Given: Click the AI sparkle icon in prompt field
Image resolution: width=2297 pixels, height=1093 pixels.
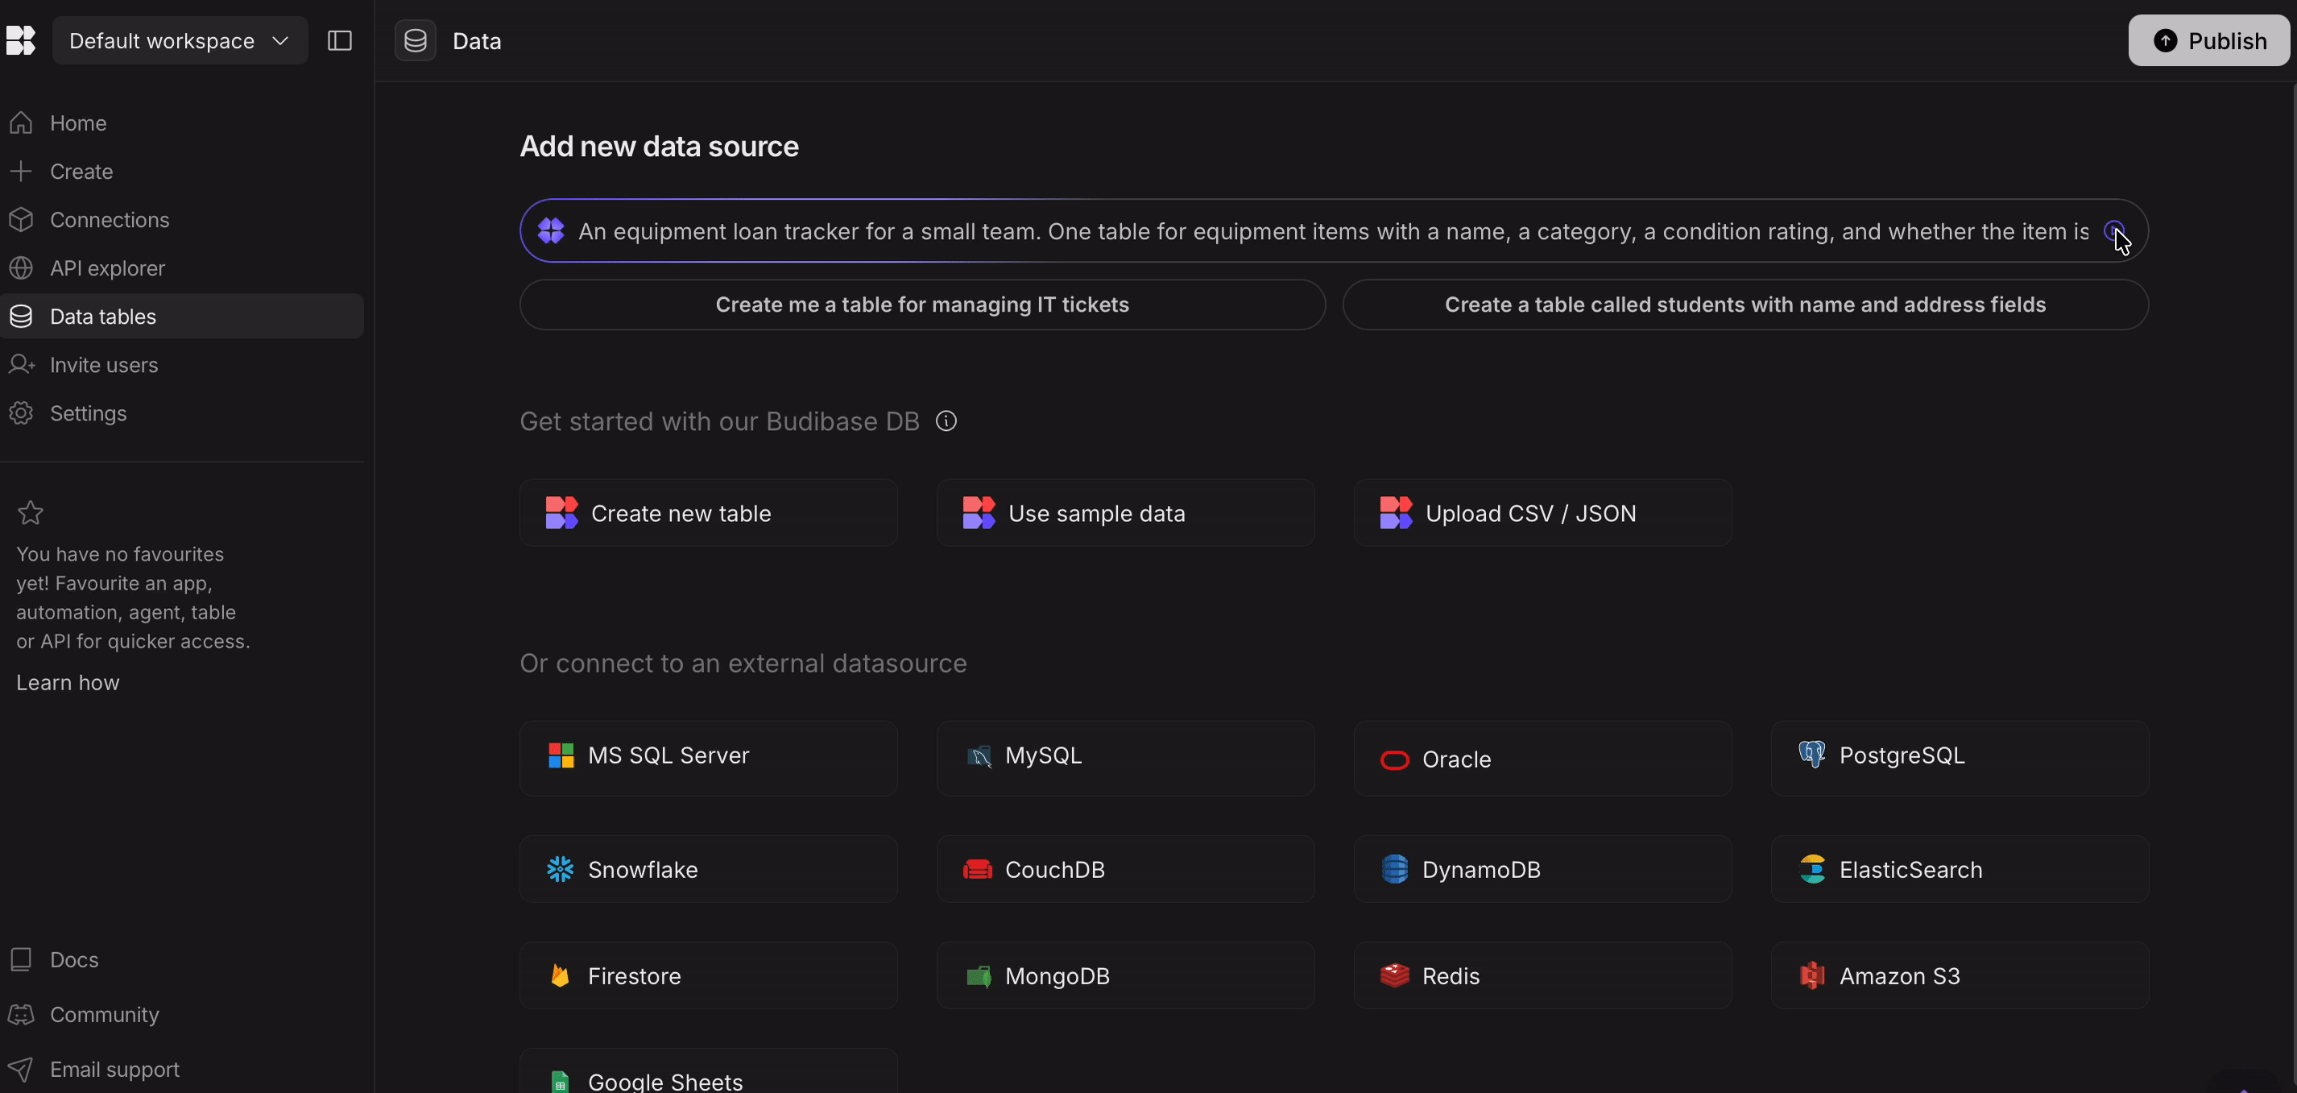Looking at the screenshot, I should (x=551, y=231).
